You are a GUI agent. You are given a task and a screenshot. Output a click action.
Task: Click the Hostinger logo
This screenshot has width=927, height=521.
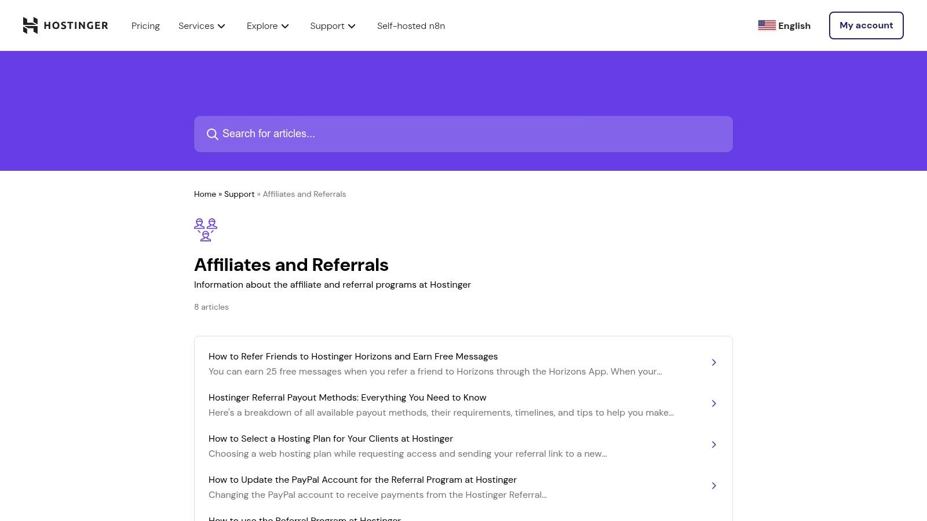pos(65,25)
